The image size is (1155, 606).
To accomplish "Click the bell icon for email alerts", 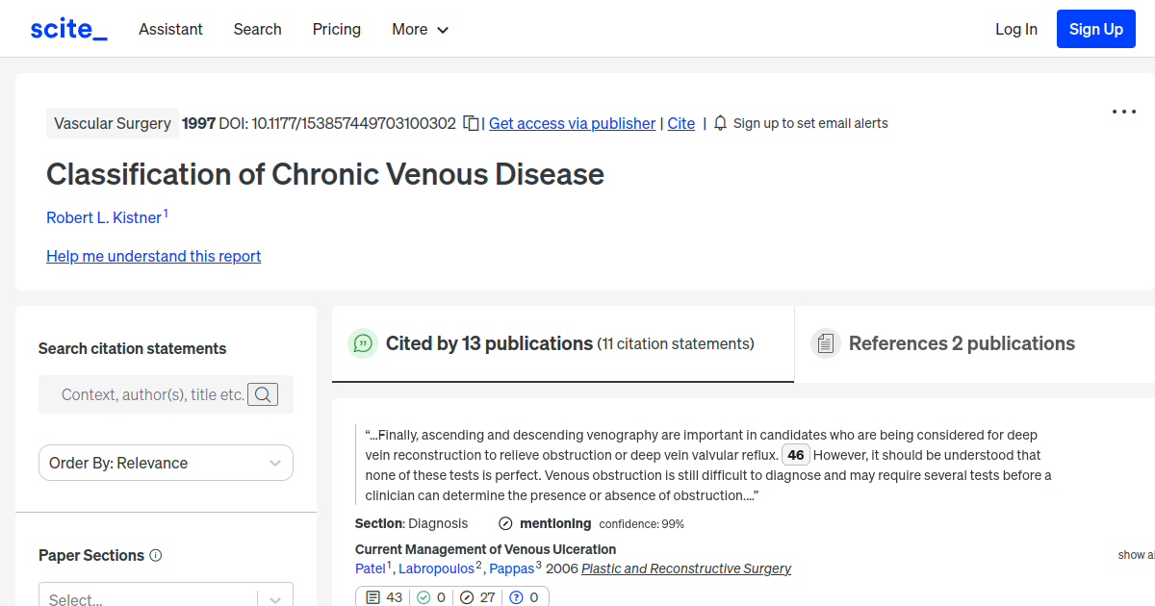I will click(x=720, y=123).
